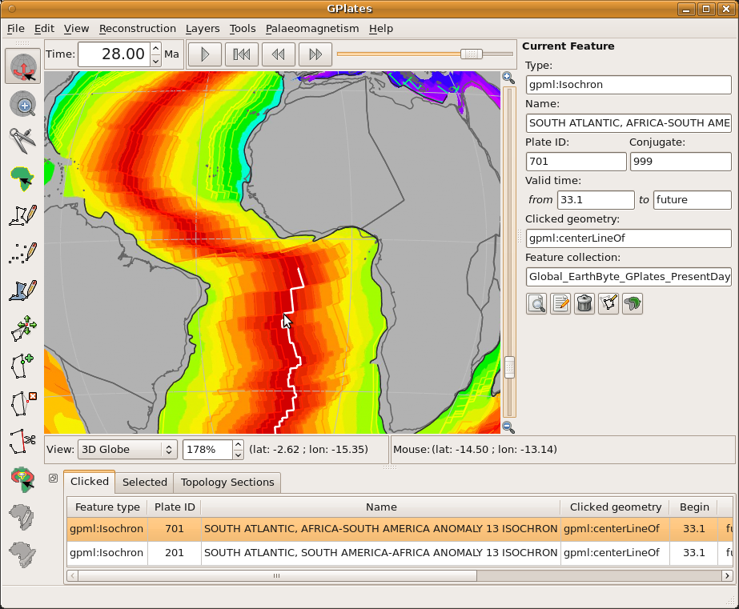Select the Insert Vertex tool
The image size is (739, 609).
pos(22,366)
